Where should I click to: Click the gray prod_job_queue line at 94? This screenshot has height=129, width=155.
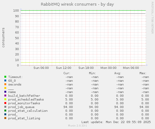point(83,13)
